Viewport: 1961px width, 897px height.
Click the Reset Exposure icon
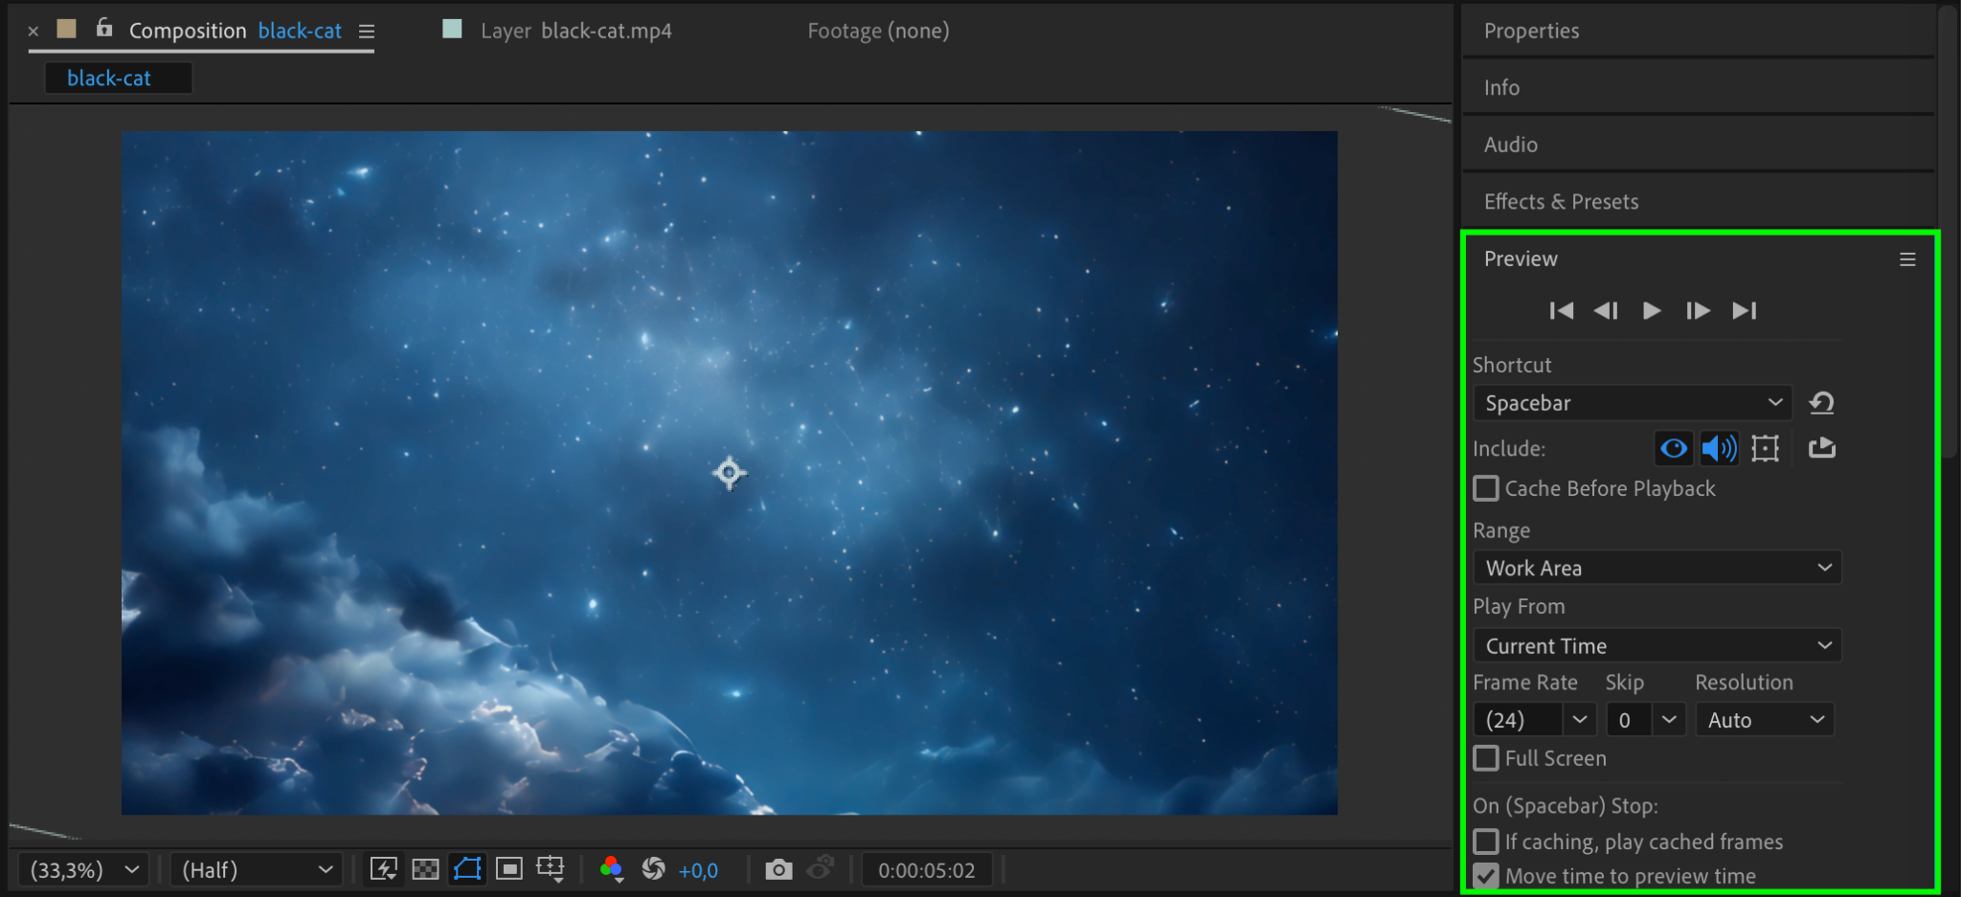(654, 869)
